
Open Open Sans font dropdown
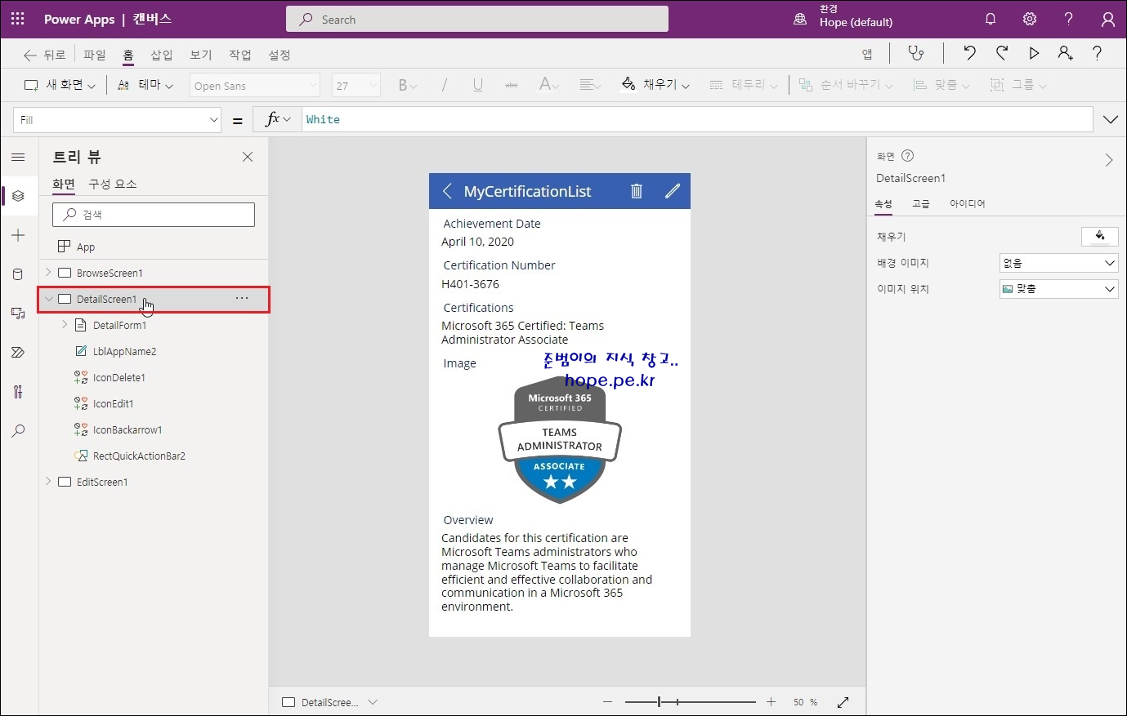point(255,85)
